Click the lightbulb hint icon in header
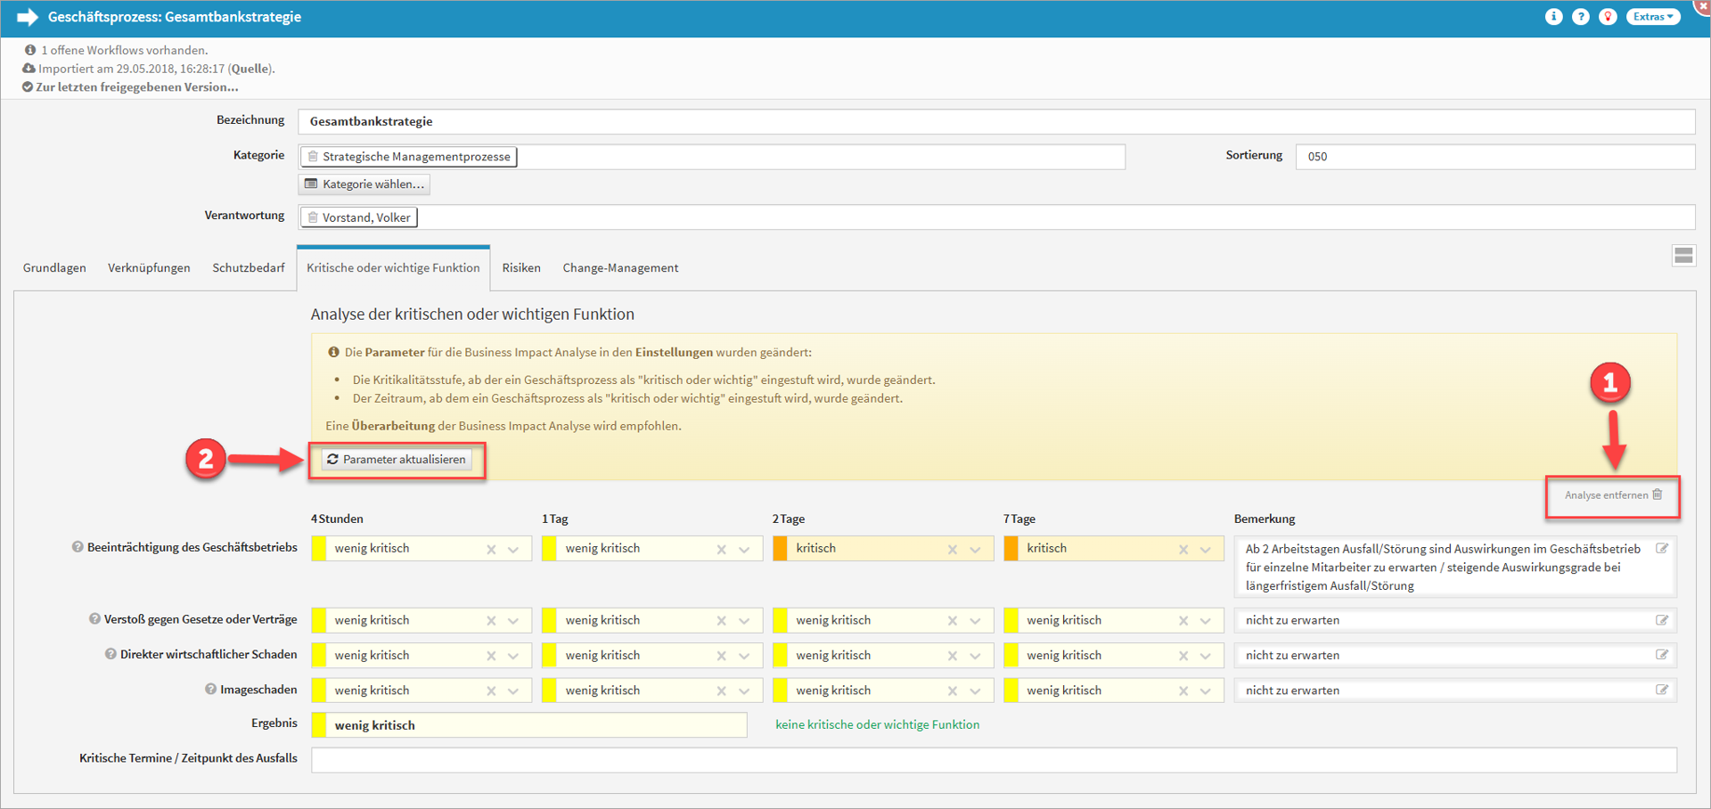This screenshot has width=1711, height=809. coord(1608,17)
